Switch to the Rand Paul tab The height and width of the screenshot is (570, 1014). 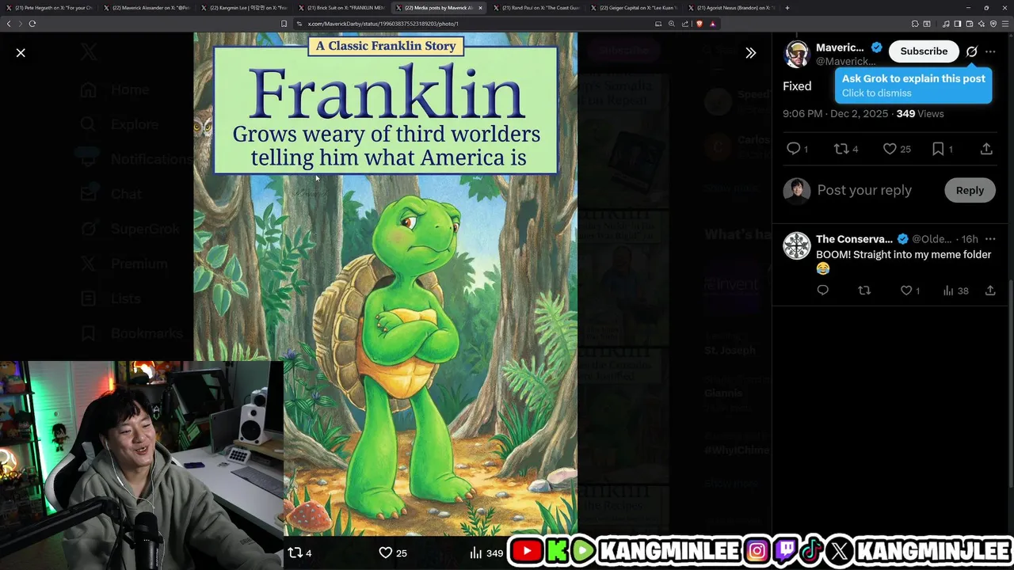[536, 8]
